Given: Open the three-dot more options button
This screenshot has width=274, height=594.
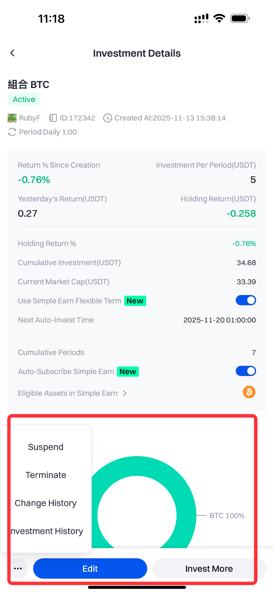Looking at the screenshot, I should coord(18,568).
